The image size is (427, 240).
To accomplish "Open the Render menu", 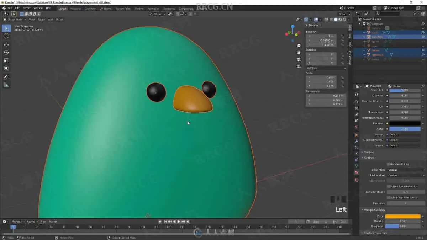I will point(26,8).
